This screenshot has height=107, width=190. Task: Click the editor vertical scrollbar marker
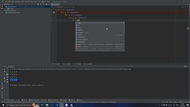tap(188, 28)
